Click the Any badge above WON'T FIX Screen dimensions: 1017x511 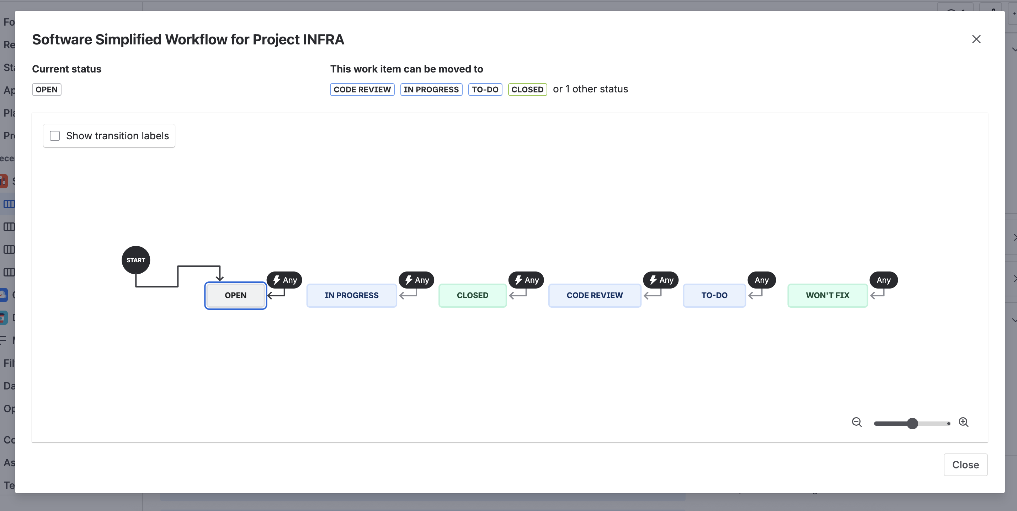pyautogui.click(x=884, y=280)
